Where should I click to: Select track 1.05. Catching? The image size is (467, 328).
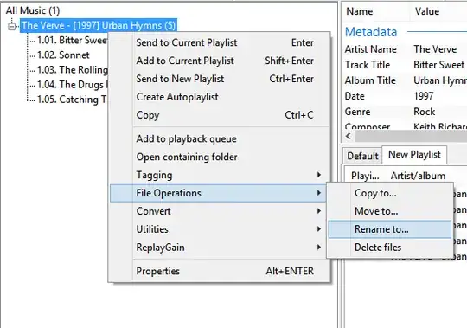click(x=72, y=100)
